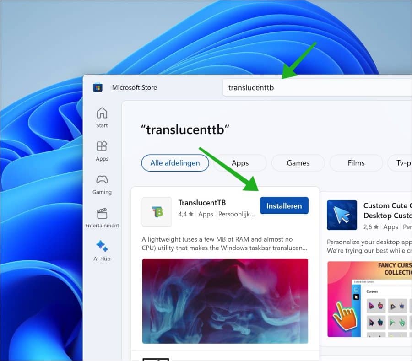Click the Microsoft Store logo
Image resolution: width=412 pixels, height=361 pixels.
coord(97,87)
